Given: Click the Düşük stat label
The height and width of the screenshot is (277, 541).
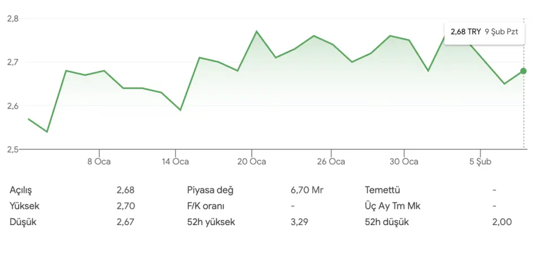Looking at the screenshot, I should [23, 222].
